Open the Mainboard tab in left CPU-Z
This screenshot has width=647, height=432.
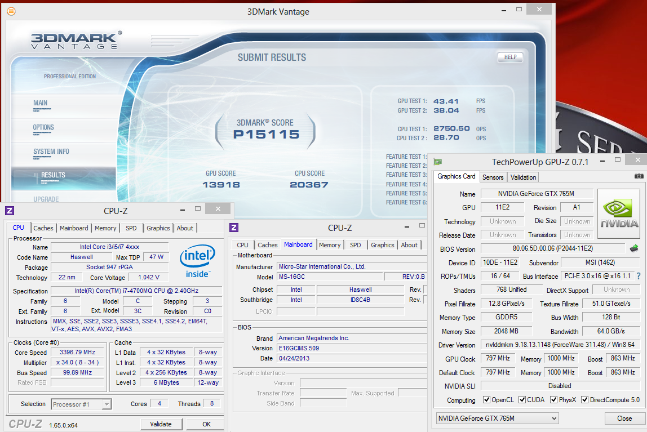coord(74,228)
